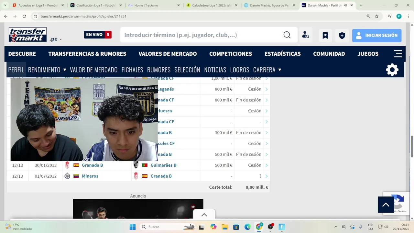Click the shield plus icon

(342, 35)
